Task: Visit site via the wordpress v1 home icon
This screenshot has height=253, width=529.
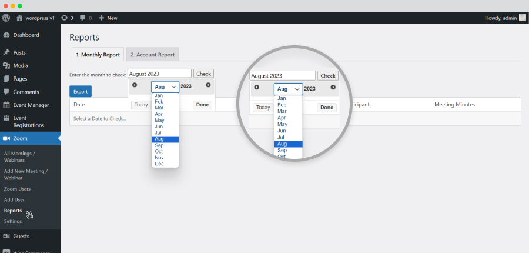Action: tap(19, 18)
